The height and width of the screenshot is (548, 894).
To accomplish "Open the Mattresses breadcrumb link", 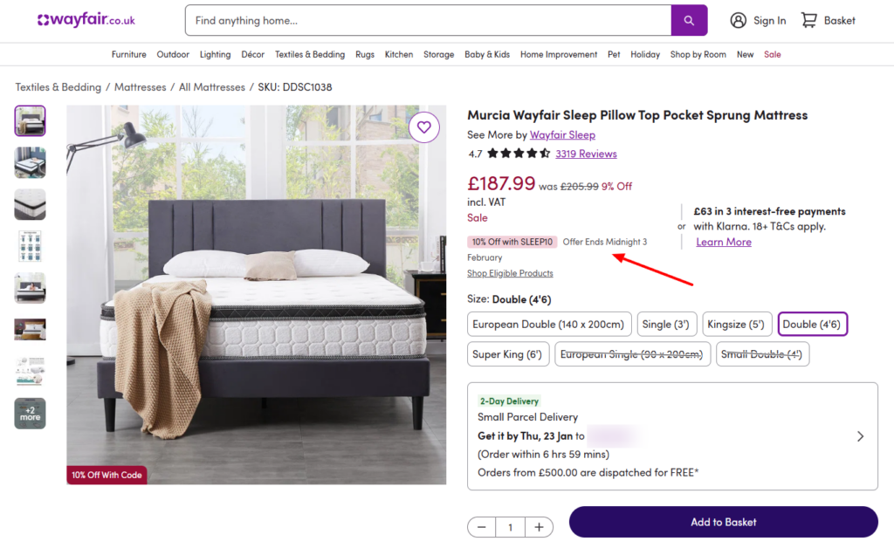I will click(x=140, y=86).
